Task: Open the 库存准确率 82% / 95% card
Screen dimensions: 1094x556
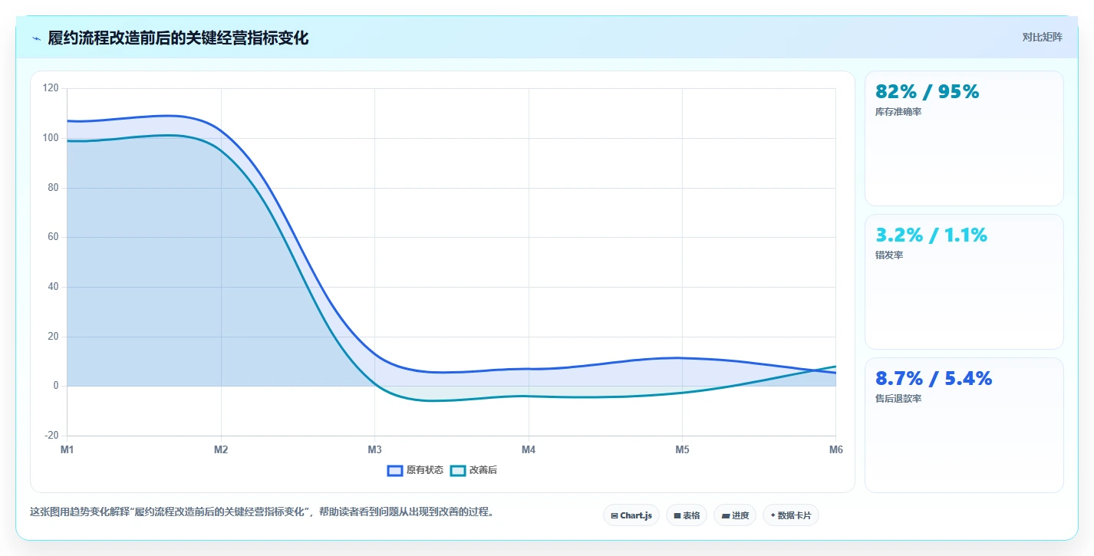Action: [964, 138]
